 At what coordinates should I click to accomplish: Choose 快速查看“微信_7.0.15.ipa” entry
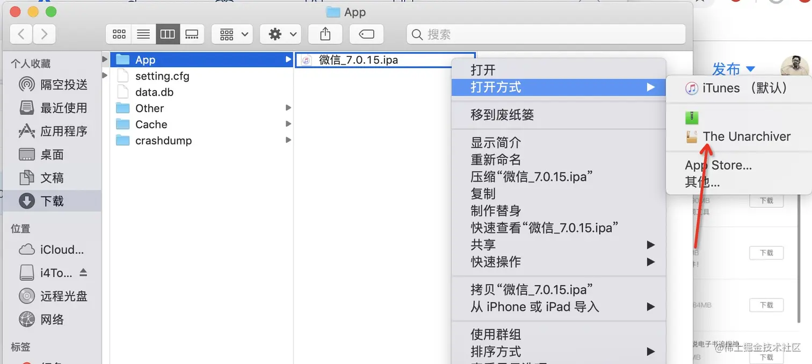559,228
